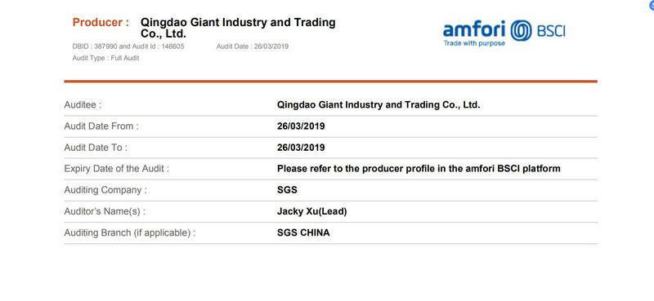Click the partially visible blue icon at top-right corner
The image size is (654, 301).
coord(652,5)
